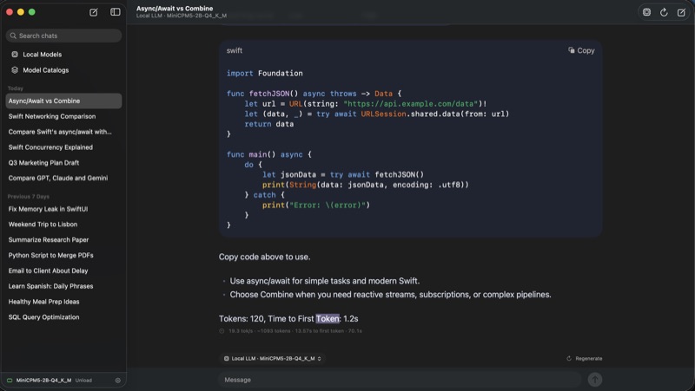Click the Model Catalogs stack icon
The height and width of the screenshot is (391, 695).
tap(15, 70)
